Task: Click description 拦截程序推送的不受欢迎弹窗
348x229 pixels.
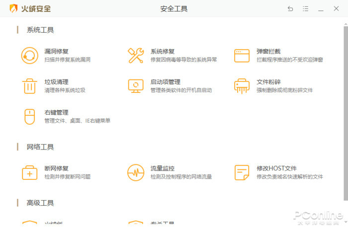Action: pos(290,60)
